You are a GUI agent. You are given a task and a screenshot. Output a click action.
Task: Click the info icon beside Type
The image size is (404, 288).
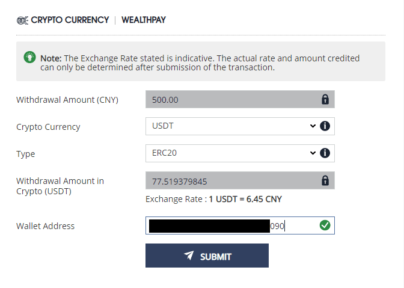[325, 153]
